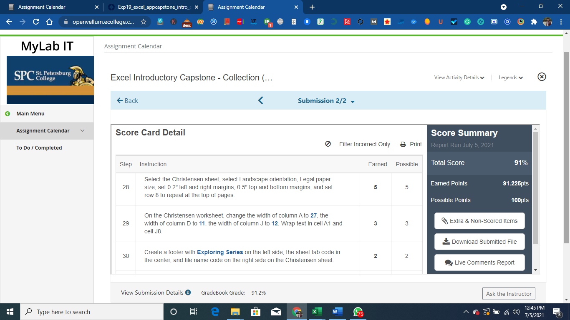Open Task View on the taskbar
This screenshot has width=570, height=320.
[x=194, y=312]
